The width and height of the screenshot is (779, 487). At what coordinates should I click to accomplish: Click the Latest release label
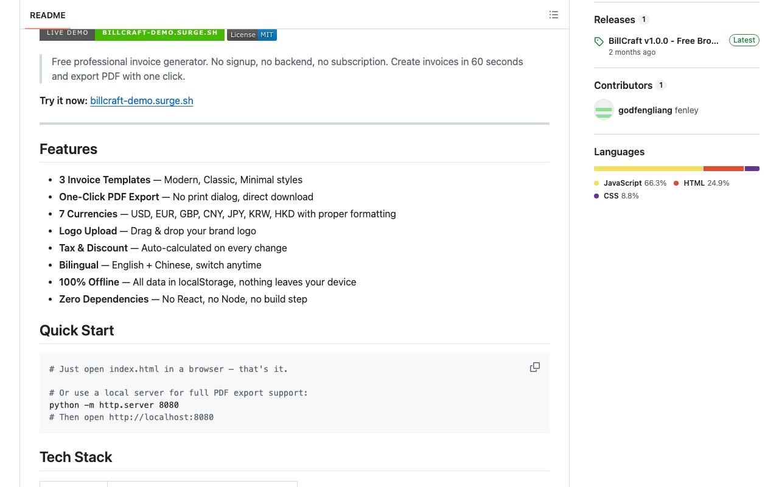click(744, 40)
